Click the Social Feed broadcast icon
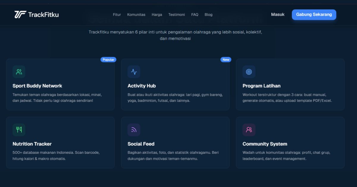Viewport: 357px width, 187px height. click(134, 130)
